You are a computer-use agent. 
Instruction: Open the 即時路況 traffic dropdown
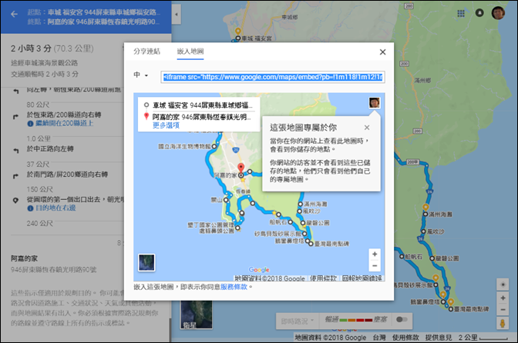297,320
